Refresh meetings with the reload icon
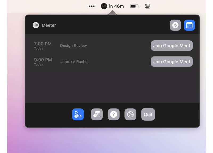This screenshot has width=213, height=153. click(175, 25)
